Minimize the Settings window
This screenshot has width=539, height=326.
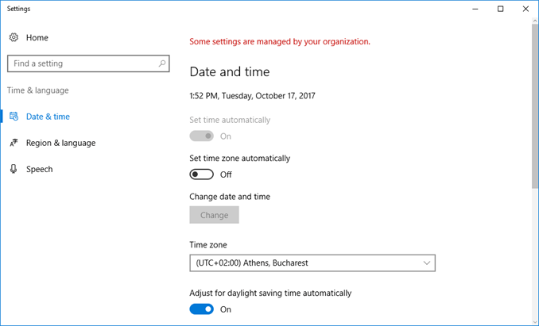pyautogui.click(x=476, y=9)
